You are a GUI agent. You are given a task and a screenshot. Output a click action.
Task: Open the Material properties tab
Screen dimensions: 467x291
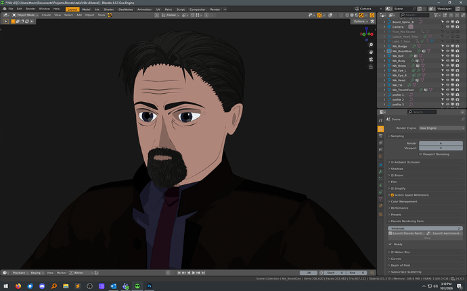(x=380, y=206)
